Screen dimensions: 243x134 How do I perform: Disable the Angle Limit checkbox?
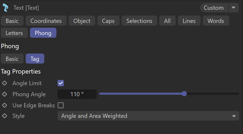click(61, 83)
